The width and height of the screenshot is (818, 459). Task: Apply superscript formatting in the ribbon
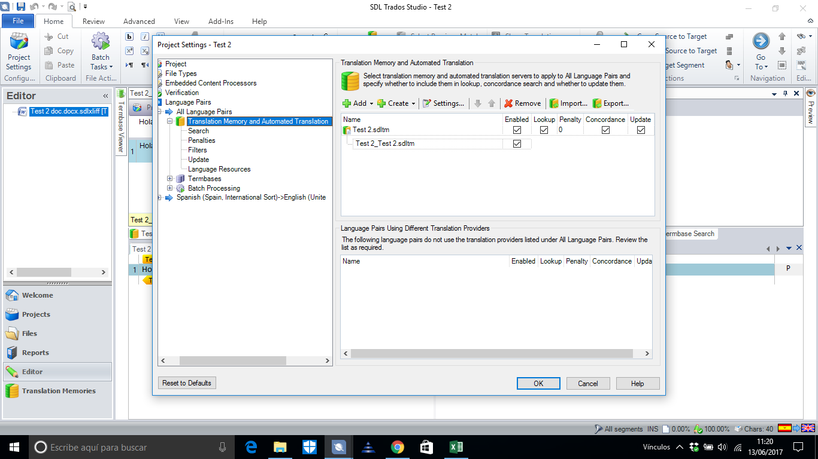(x=129, y=50)
